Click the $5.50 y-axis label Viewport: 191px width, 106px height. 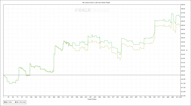[183, 29]
